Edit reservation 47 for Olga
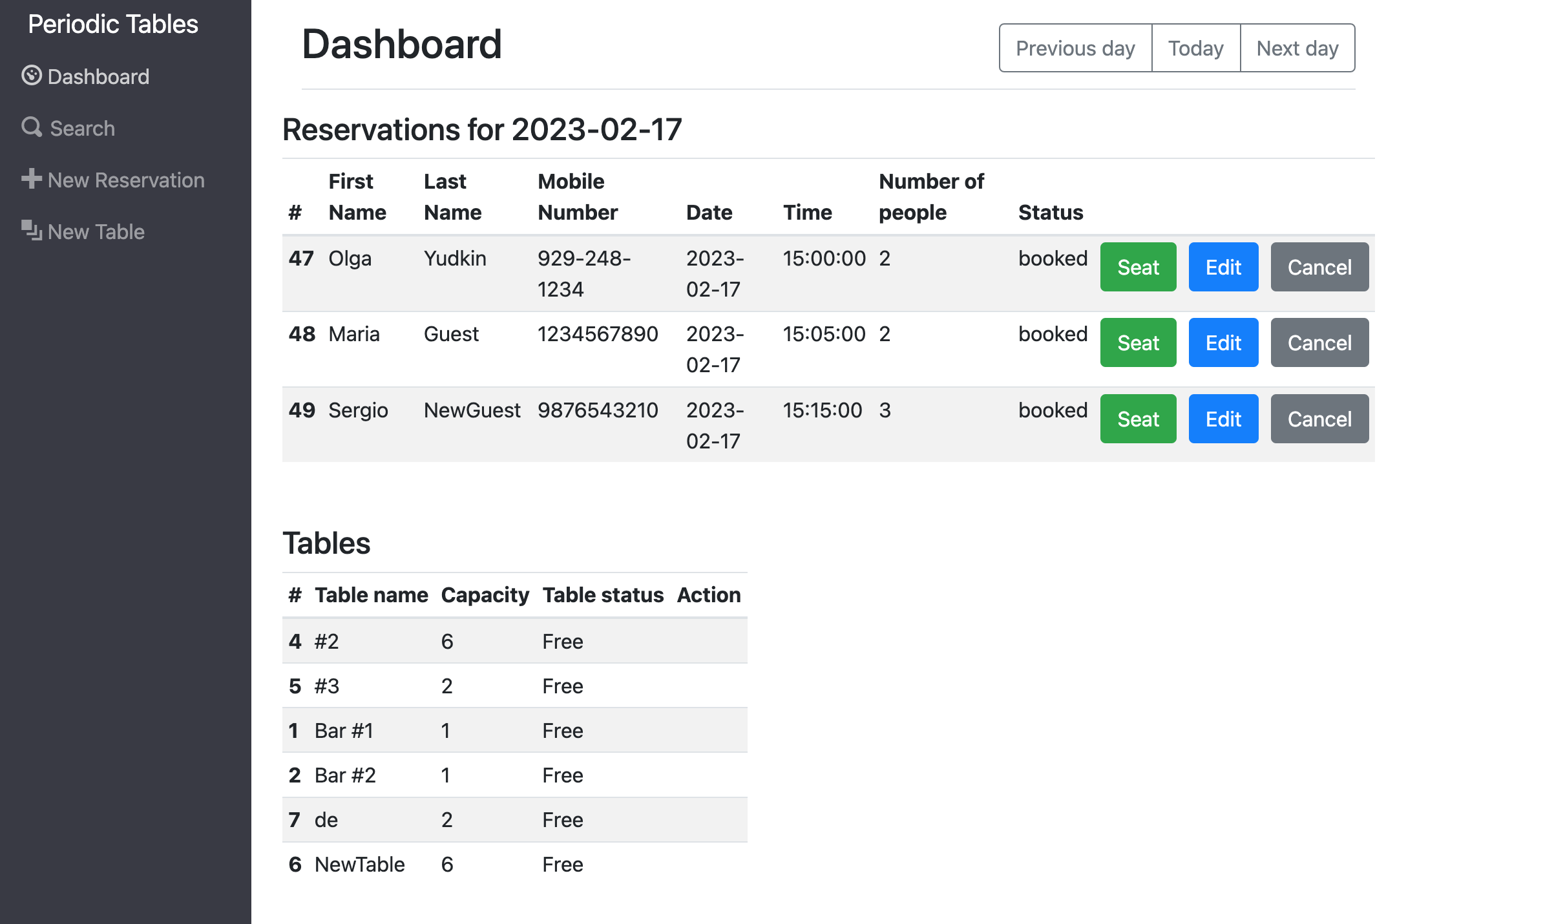Screen dimensions: 1543x924 (x=1223, y=267)
